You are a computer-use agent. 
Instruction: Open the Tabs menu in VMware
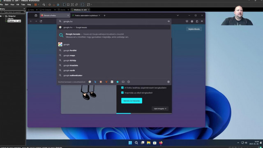[23, 5]
